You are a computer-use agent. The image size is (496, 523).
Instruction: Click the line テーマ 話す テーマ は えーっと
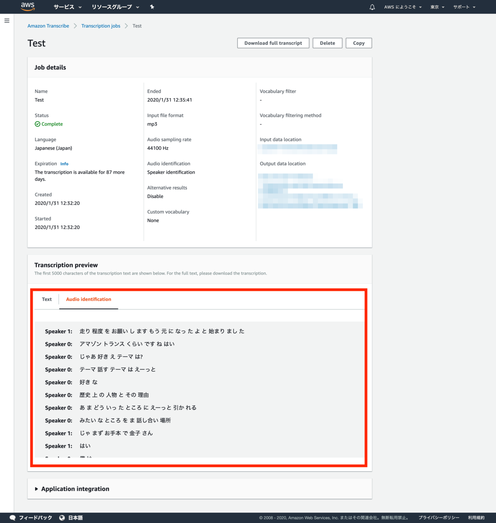pyautogui.click(x=118, y=370)
